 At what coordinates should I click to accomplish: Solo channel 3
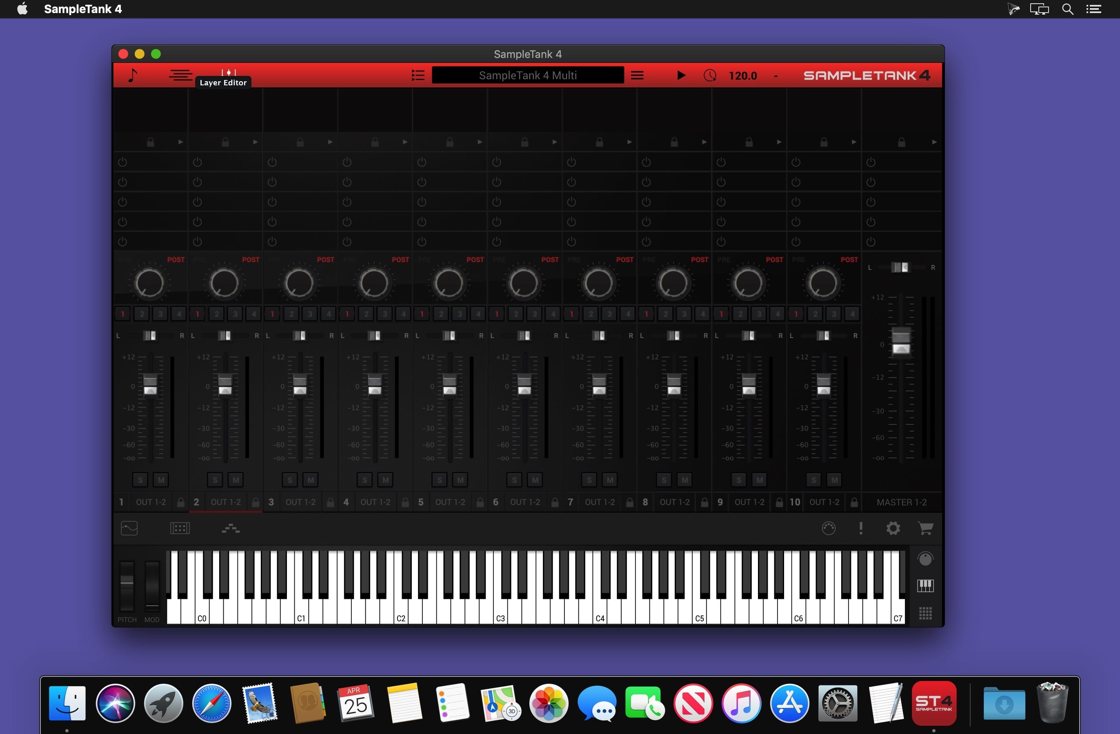[x=290, y=480]
